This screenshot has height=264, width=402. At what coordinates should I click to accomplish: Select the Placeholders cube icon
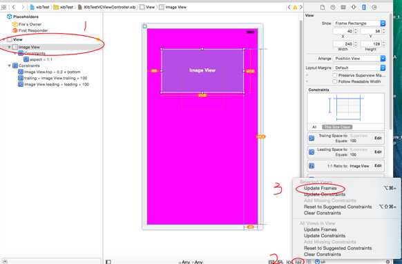coord(10,17)
